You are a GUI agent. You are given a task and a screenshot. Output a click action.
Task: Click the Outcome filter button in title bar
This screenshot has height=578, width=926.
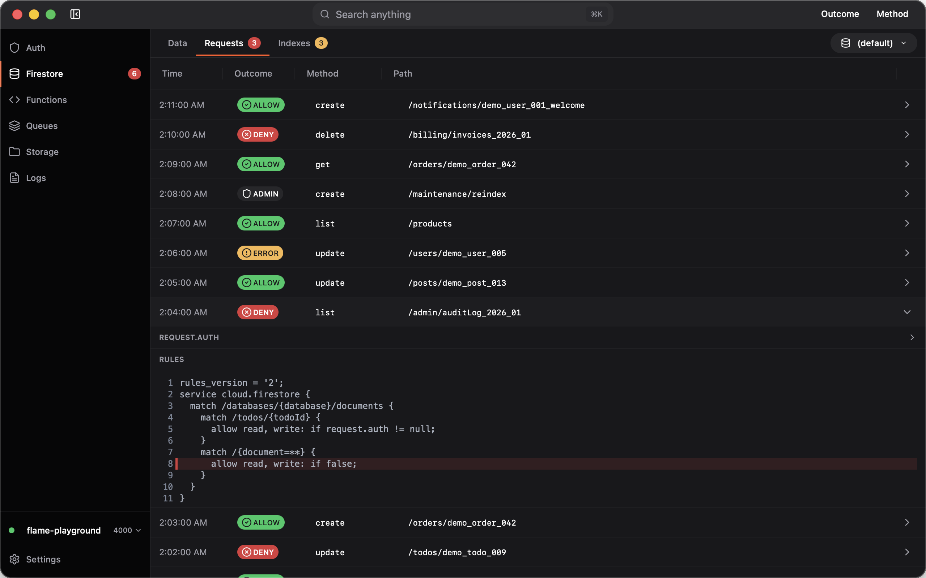coord(840,14)
